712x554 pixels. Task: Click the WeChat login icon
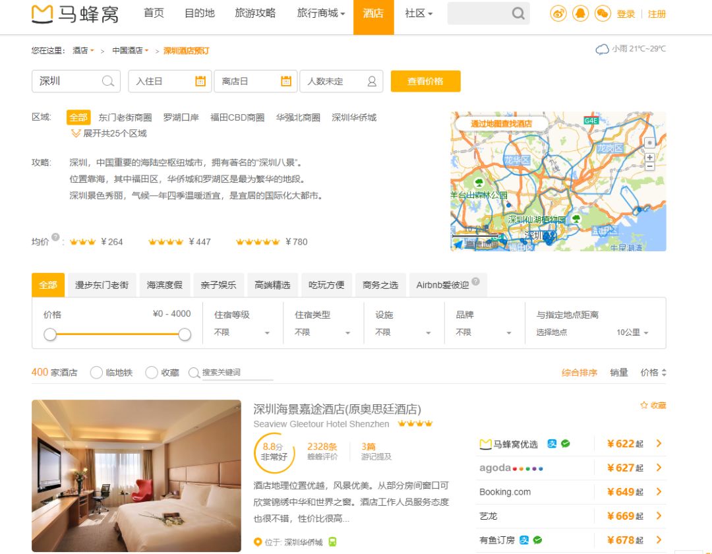[602, 13]
